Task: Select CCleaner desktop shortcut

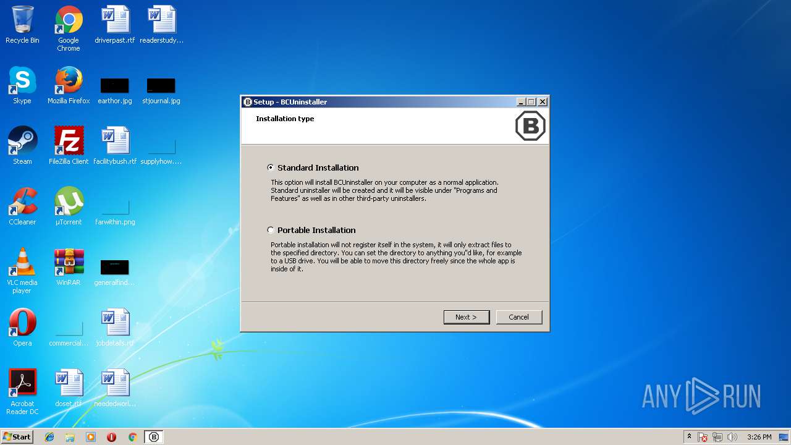Action: [22, 206]
